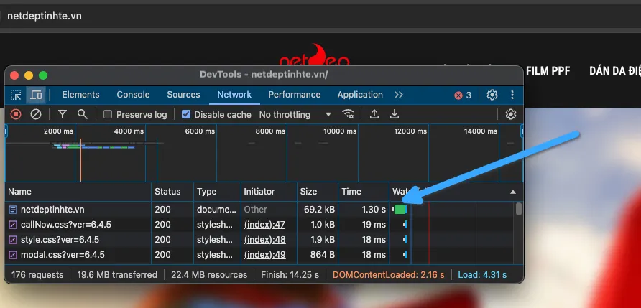Import HAR file upload icon

coord(374,114)
